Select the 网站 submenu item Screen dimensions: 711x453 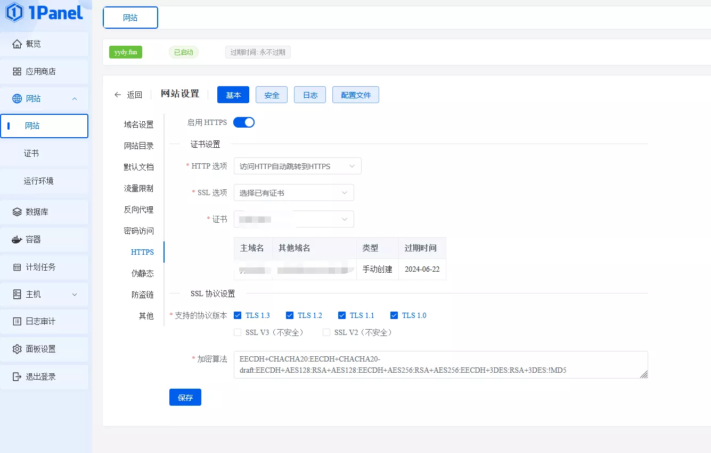44,126
